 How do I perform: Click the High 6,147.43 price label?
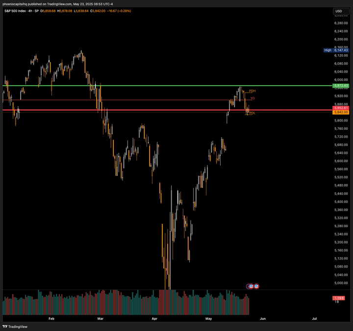point(336,50)
